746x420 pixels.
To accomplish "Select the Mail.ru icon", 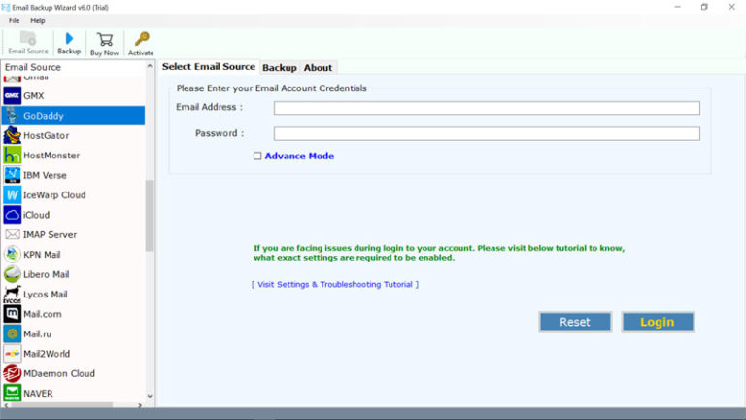I will (x=13, y=333).
